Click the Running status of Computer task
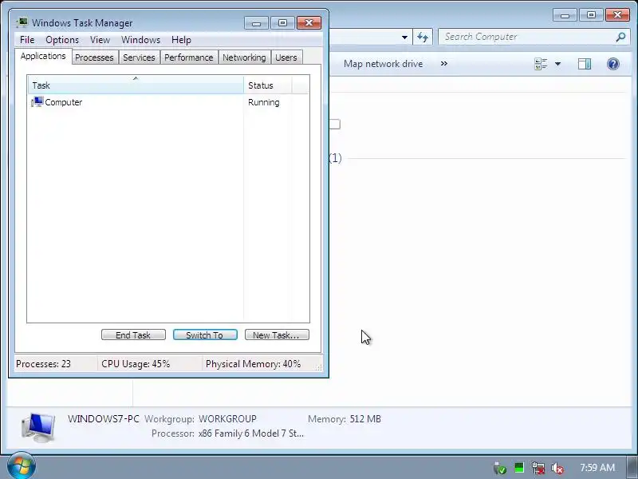Image resolution: width=638 pixels, height=479 pixels. (264, 102)
